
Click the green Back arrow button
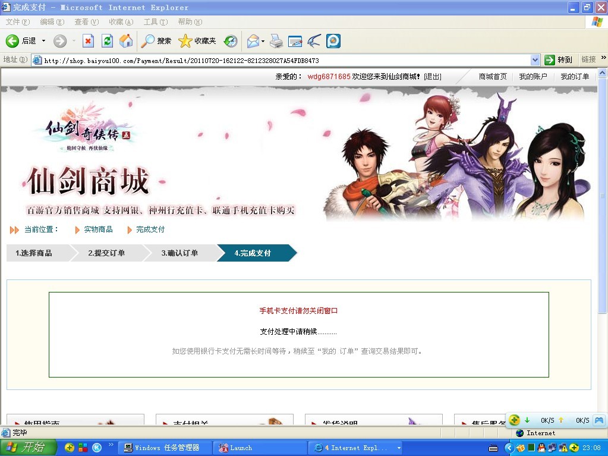(x=12, y=40)
